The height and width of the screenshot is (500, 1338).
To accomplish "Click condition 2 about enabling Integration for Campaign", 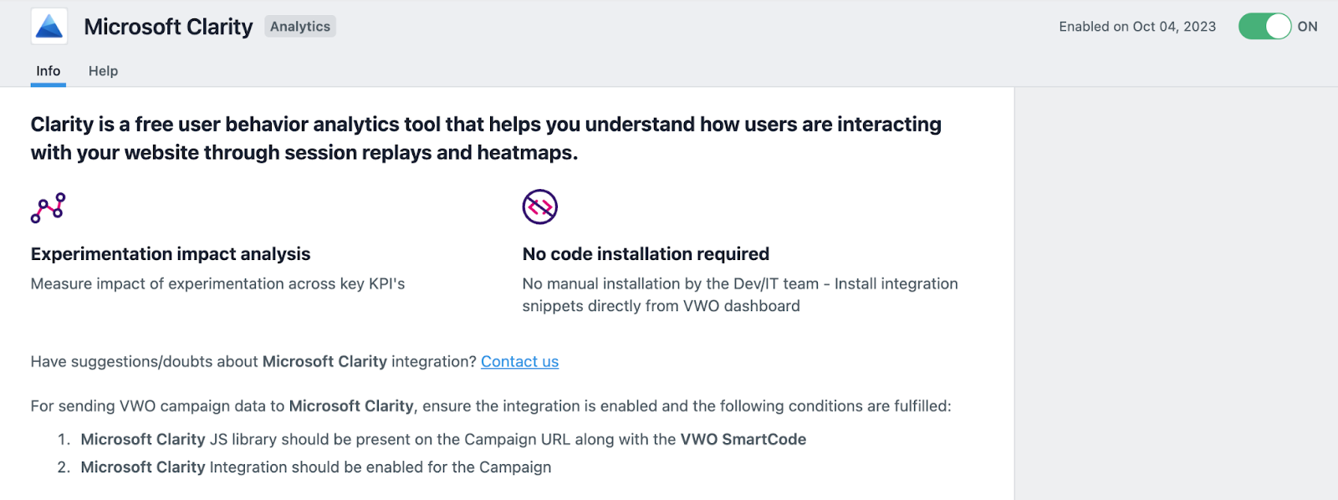I will pyautogui.click(x=316, y=467).
